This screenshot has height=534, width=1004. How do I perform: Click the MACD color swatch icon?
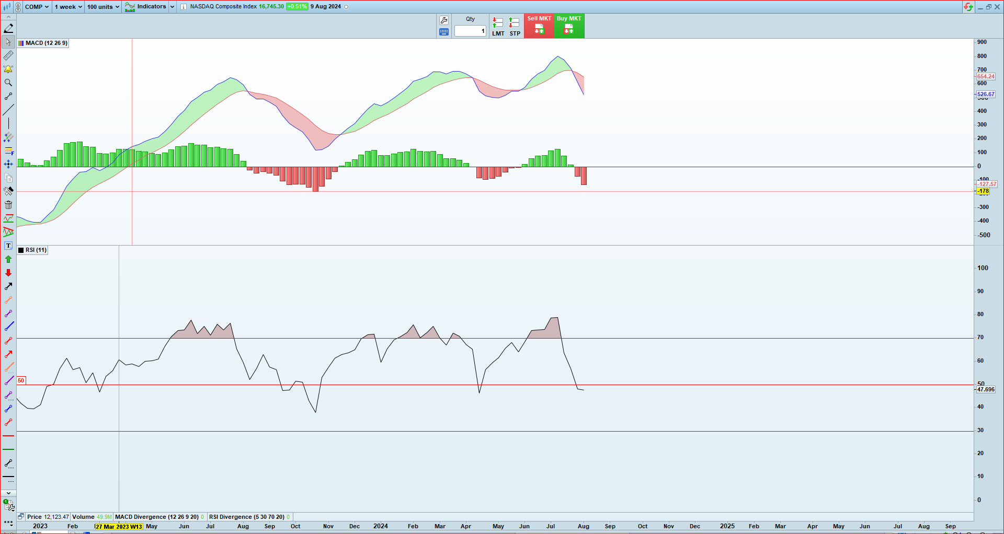tap(21, 43)
